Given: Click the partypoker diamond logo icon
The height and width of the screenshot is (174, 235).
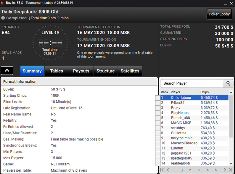Looking at the screenshot, I should [2, 3].
